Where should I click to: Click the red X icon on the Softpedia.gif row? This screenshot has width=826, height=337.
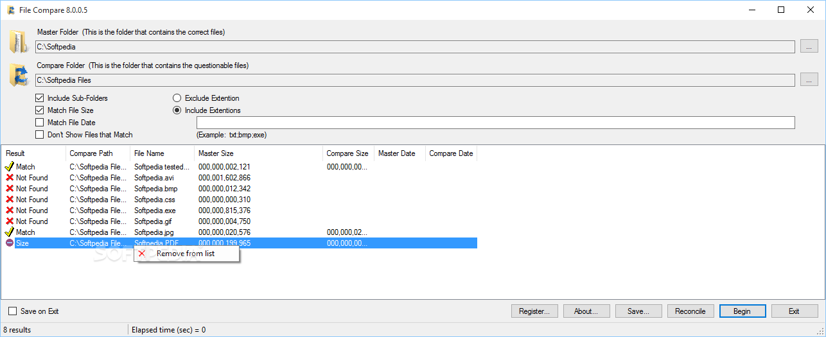pos(10,221)
